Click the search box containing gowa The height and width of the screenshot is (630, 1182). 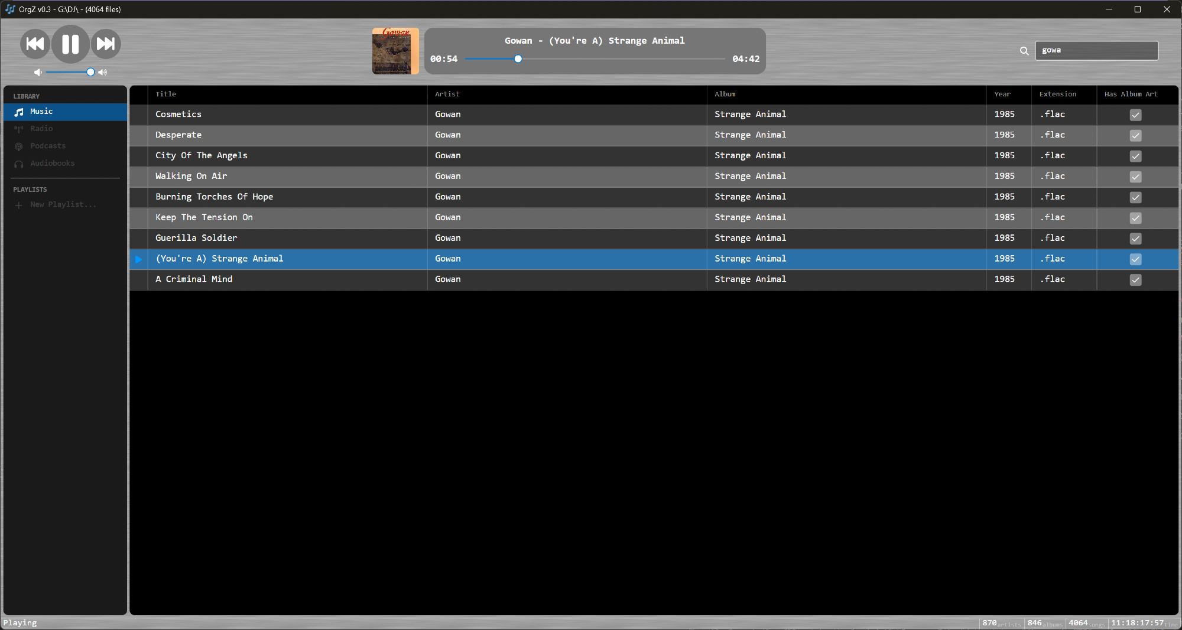tap(1096, 51)
